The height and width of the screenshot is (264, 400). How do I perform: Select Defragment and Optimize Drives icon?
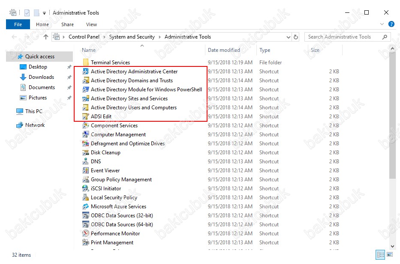point(85,144)
